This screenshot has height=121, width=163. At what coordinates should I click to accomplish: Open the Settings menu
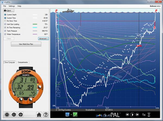[12, 6]
